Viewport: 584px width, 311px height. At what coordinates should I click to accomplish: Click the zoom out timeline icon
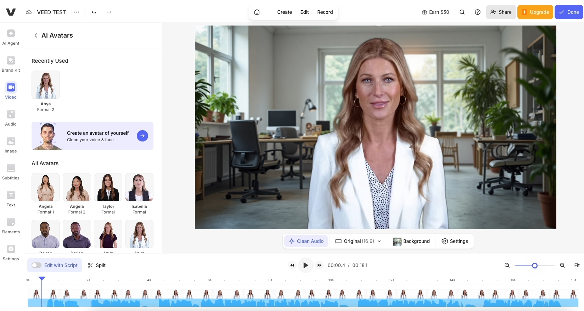[507, 265]
